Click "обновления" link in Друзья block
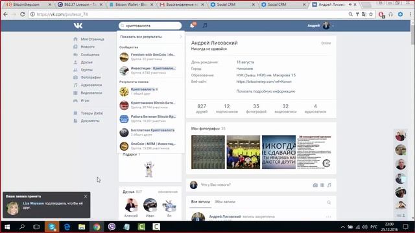 [168, 192]
